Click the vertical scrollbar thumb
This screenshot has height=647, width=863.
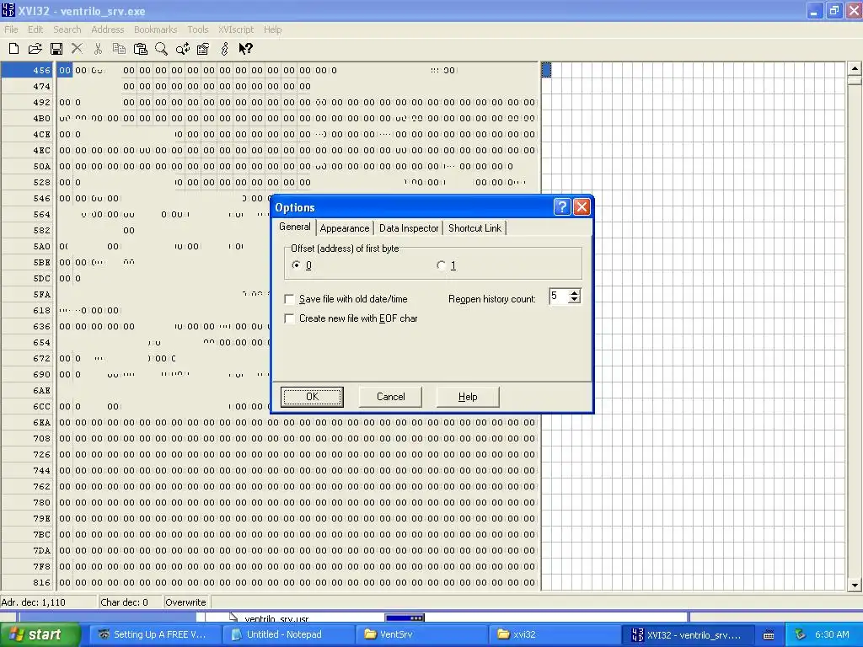pyautogui.click(x=855, y=80)
